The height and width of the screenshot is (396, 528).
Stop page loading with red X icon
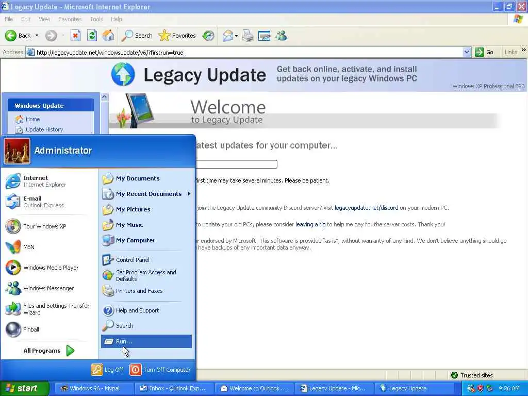click(x=75, y=36)
